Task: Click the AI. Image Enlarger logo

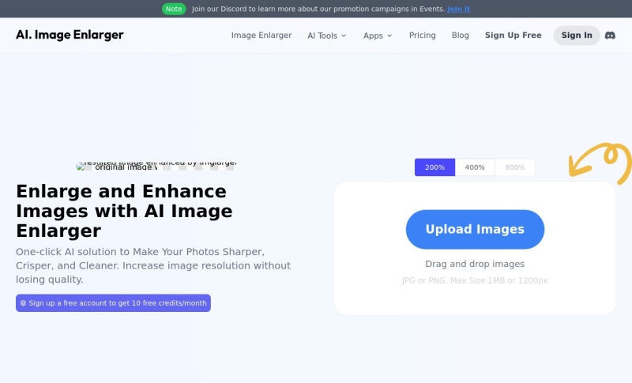Action: (70, 35)
